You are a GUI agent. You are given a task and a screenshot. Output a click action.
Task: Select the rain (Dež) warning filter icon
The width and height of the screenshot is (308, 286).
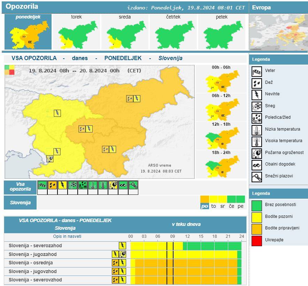(x=52, y=185)
